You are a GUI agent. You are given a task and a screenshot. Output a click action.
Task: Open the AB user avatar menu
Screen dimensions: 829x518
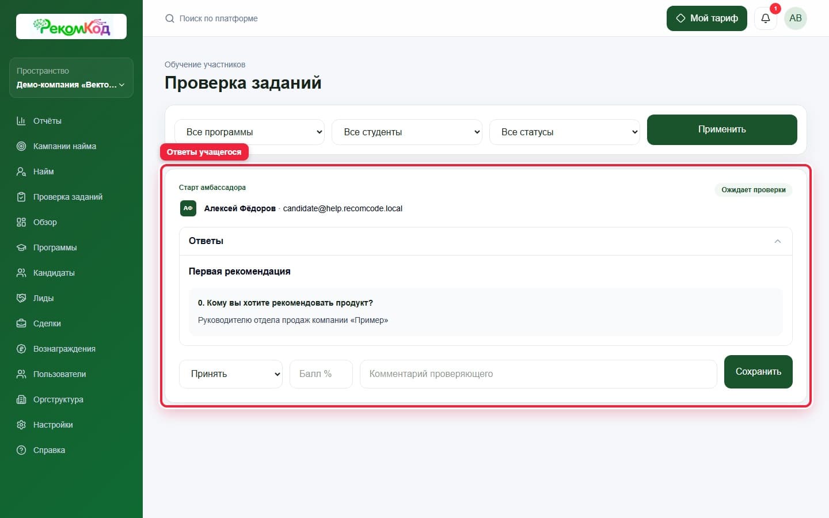pos(796,18)
